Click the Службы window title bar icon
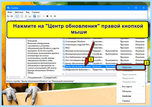 pyautogui.click(x=8, y=8)
